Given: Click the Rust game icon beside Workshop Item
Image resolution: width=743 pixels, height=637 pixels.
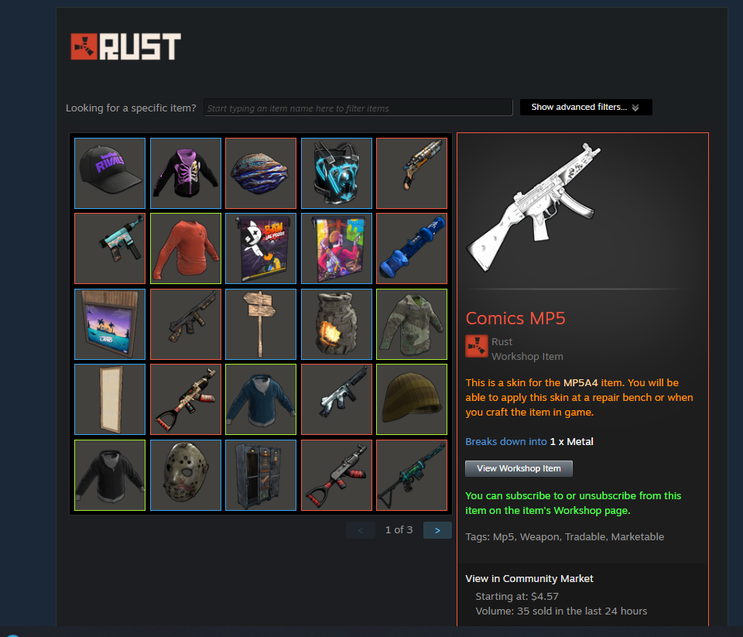Looking at the screenshot, I should click(476, 347).
